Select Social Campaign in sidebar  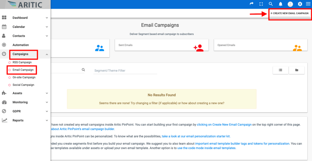(23, 85)
